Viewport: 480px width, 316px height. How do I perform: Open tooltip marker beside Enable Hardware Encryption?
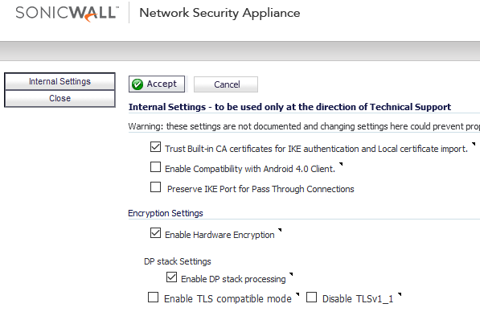pos(280,230)
